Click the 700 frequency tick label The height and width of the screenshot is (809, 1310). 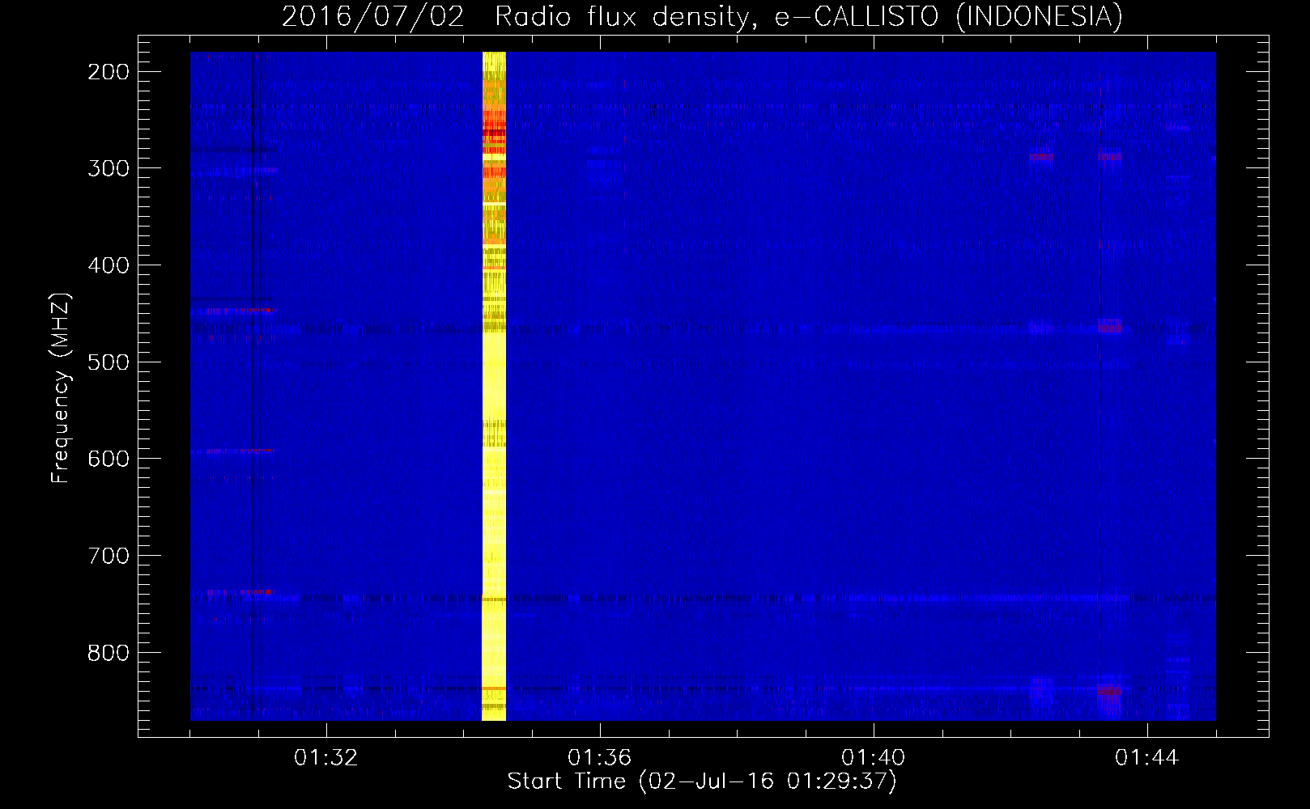coord(108,556)
